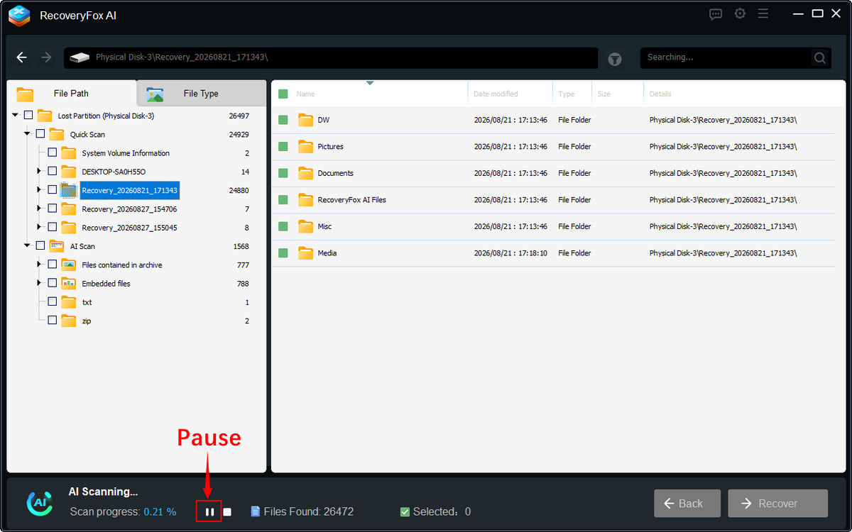The height and width of the screenshot is (532, 852).
Task: Check the DESKTOP-SA0H55O checkbox
Action: point(53,171)
